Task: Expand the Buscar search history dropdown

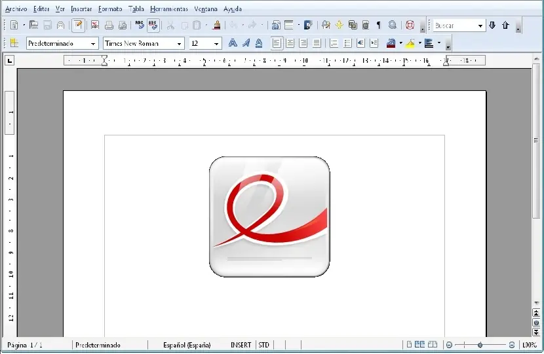Action: click(x=480, y=26)
